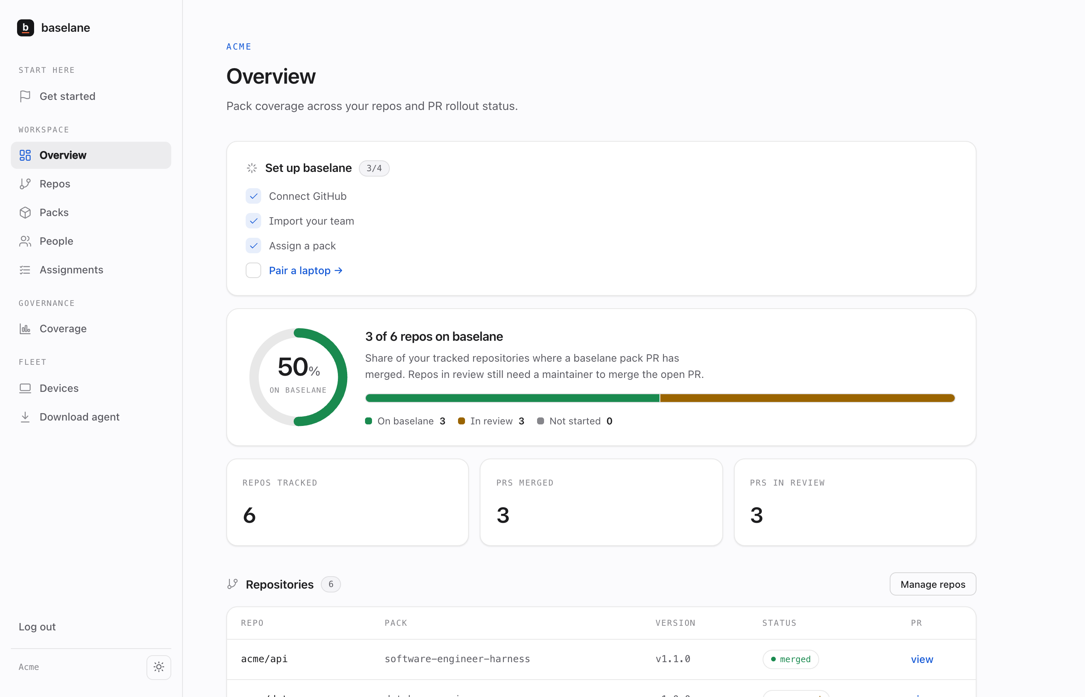Click the merged status badge for acme/api

pyautogui.click(x=790, y=659)
